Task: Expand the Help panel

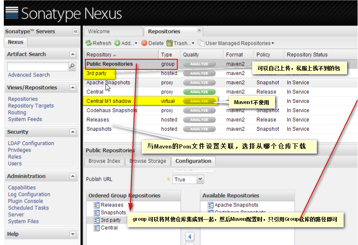Action: coord(73,234)
